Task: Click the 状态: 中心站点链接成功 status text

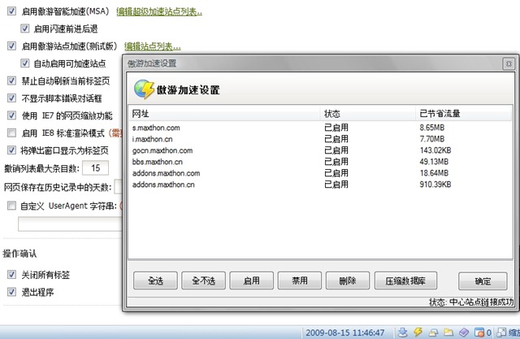Action: (x=471, y=302)
